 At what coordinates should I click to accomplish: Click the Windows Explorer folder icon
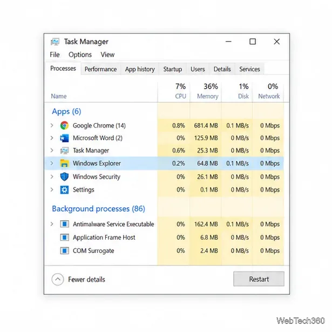point(64,163)
